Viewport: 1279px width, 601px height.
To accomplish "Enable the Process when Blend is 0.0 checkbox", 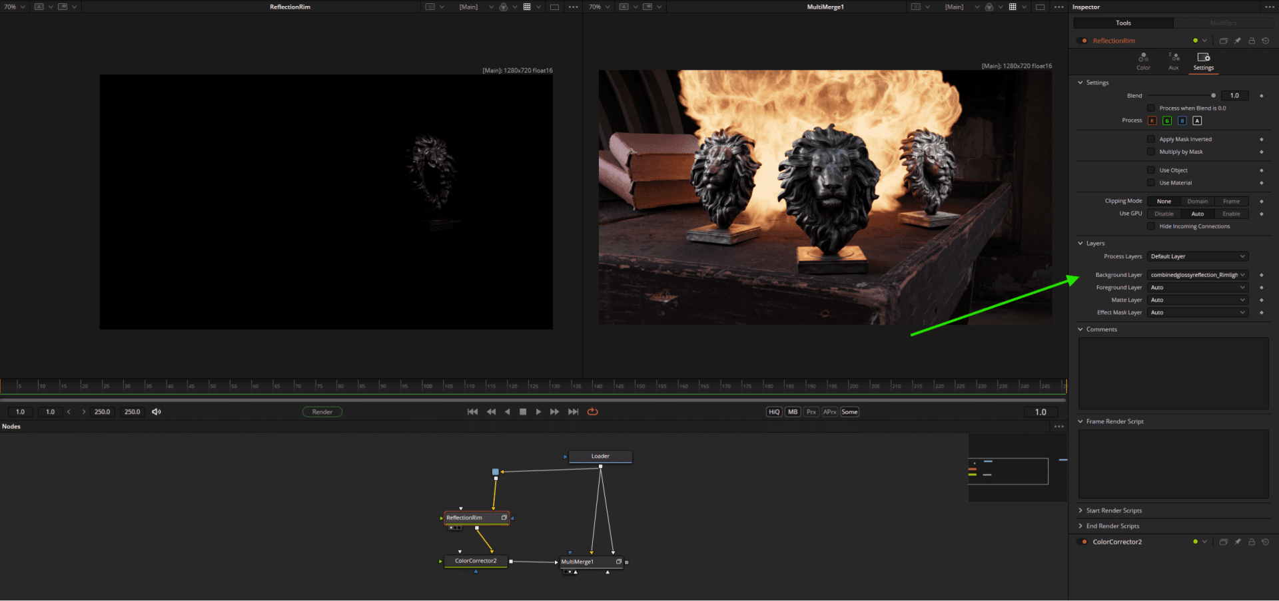I will (x=1150, y=107).
